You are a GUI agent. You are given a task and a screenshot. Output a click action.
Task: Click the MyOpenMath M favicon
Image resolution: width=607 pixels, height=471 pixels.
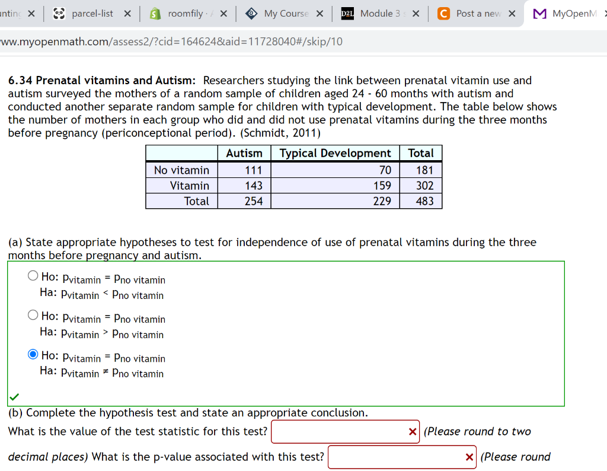[541, 12]
